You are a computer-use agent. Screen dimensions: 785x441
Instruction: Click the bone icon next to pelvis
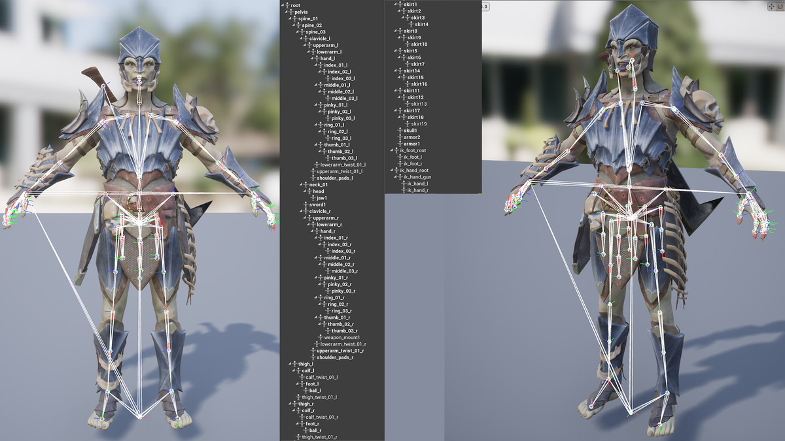point(291,12)
